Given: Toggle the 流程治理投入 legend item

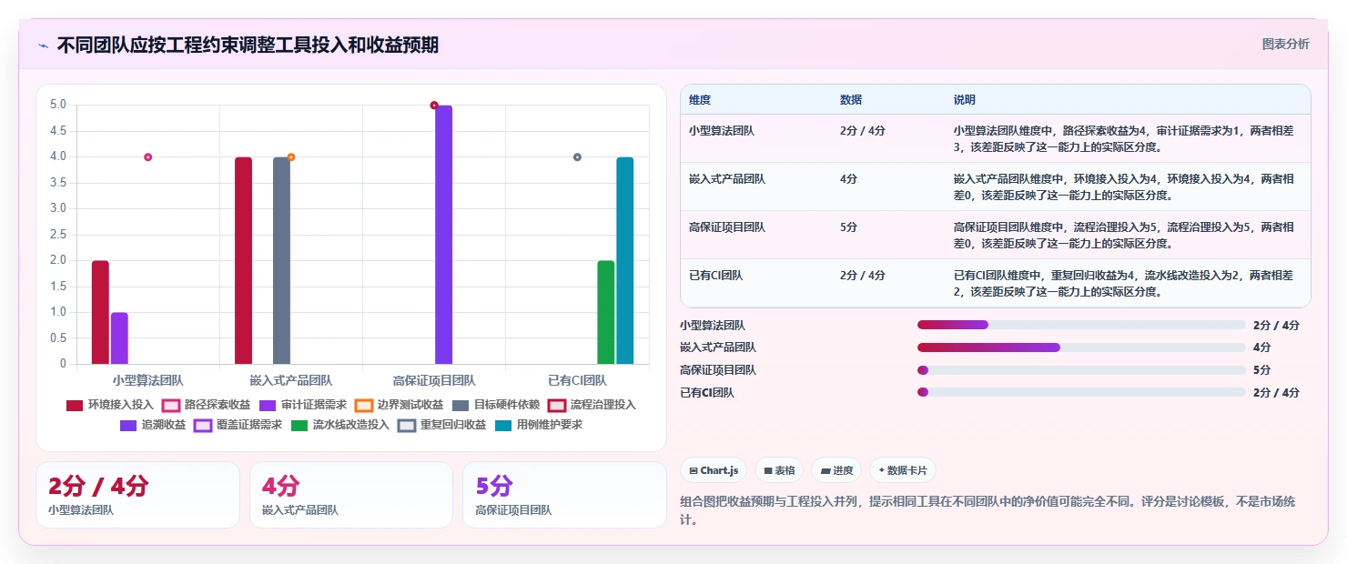Looking at the screenshot, I should click(592, 405).
